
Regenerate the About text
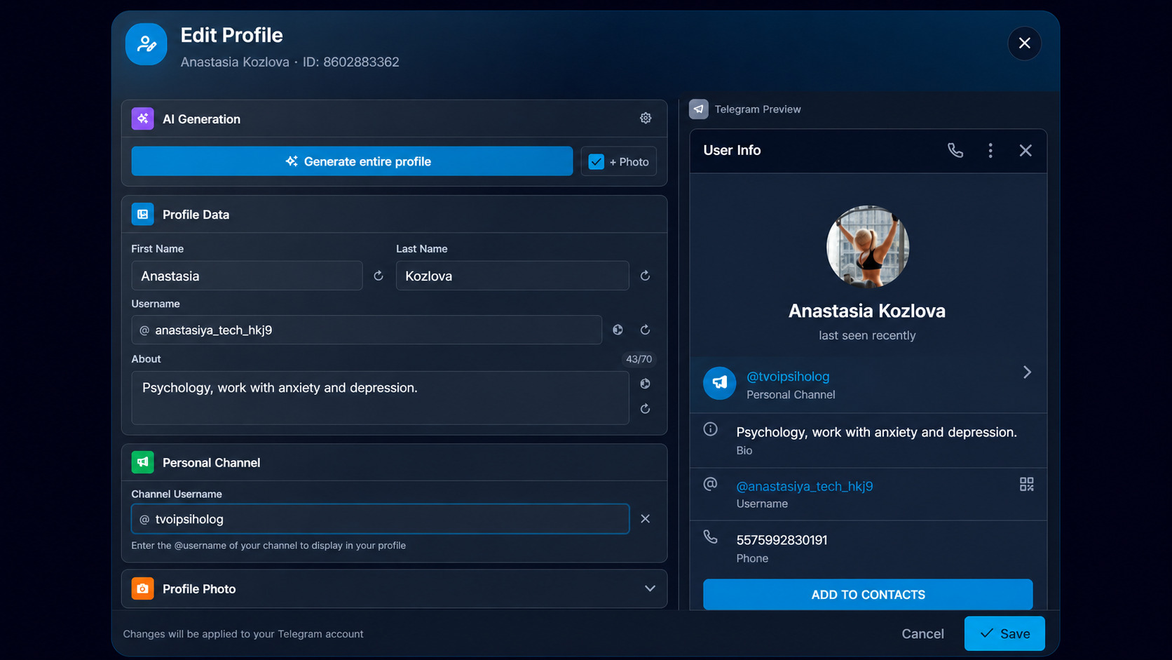pos(645,409)
